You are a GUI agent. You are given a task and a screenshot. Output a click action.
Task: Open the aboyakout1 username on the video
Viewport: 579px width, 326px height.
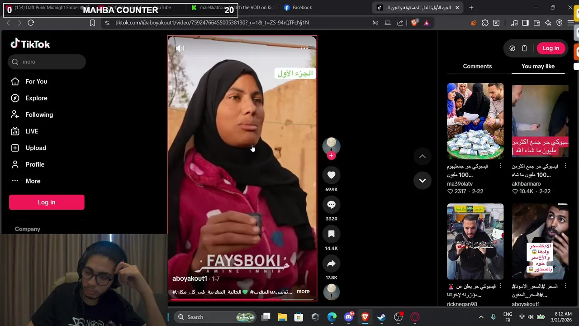click(x=190, y=278)
